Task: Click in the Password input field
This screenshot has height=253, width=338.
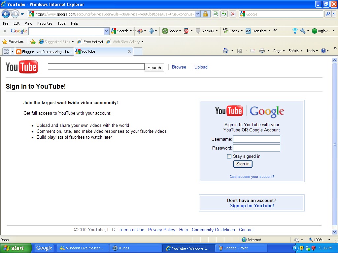Action: point(256,148)
